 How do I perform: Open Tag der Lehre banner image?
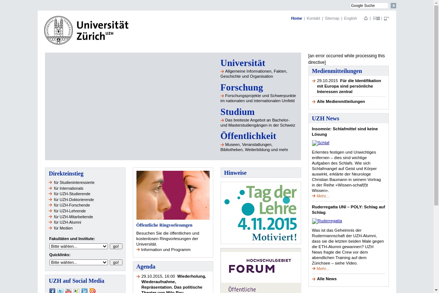261,213
